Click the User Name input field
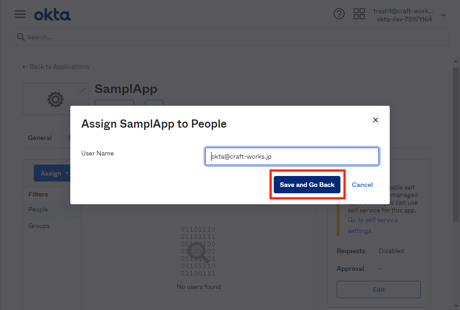This screenshot has height=310, width=460. 292,156
